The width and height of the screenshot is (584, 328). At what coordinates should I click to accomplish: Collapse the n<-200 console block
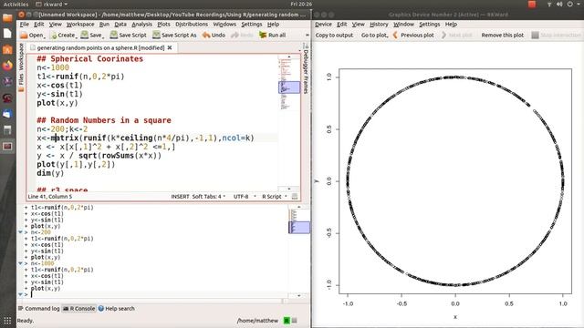coord(20,232)
